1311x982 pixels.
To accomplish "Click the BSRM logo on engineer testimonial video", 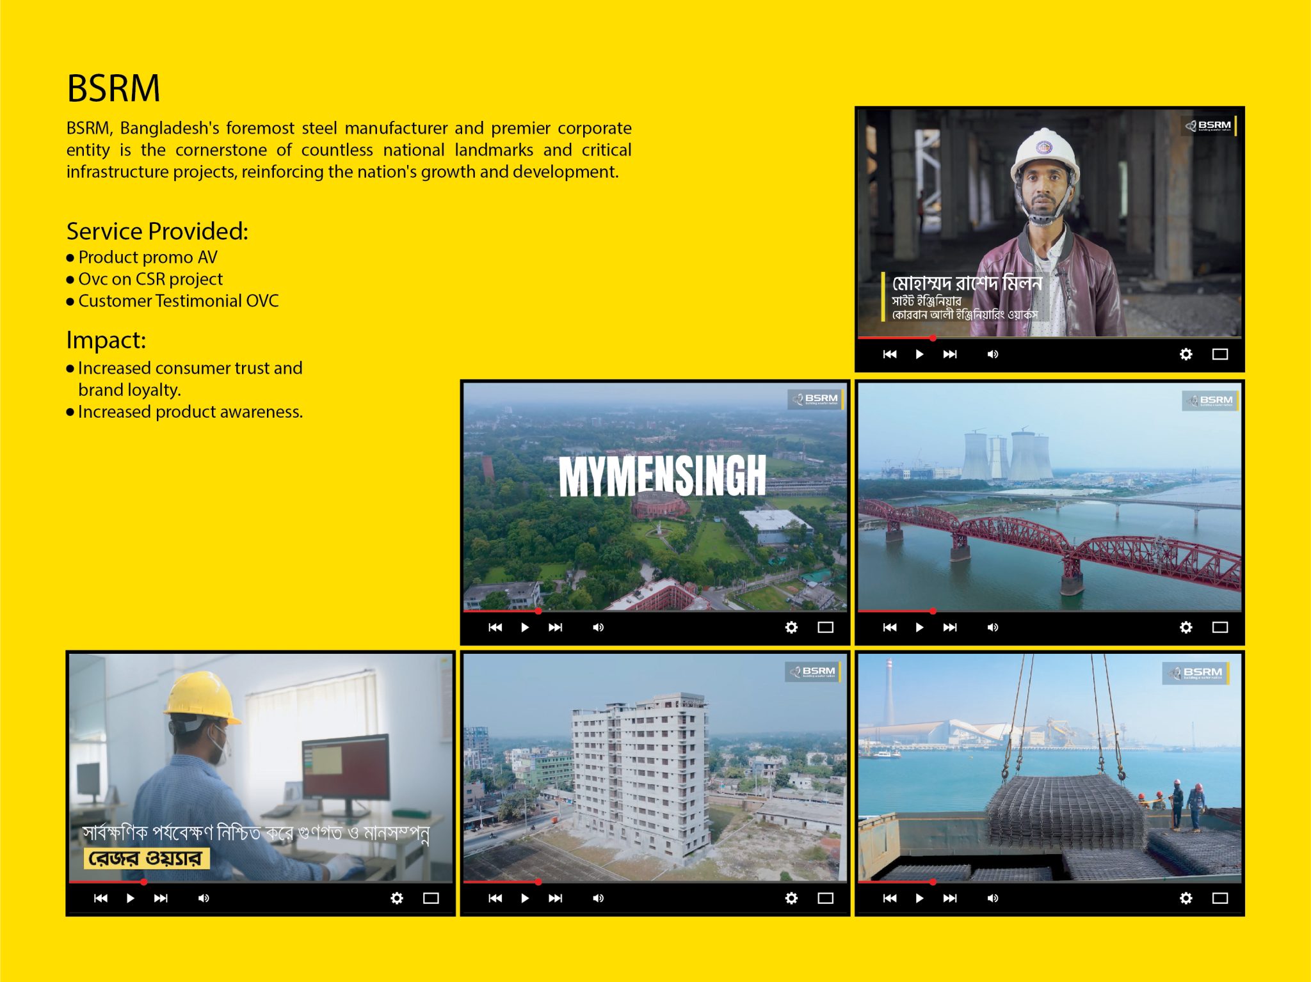I will click(x=1210, y=125).
